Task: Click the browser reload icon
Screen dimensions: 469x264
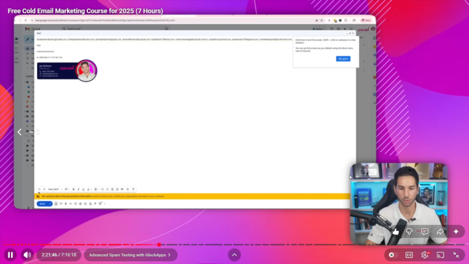Action: 25,20
